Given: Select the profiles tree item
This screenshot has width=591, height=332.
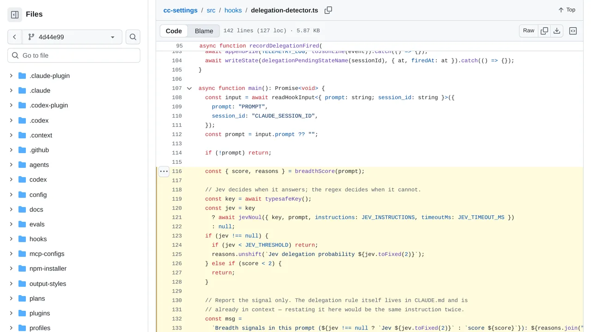Looking at the screenshot, I should (x=74, y=328).
